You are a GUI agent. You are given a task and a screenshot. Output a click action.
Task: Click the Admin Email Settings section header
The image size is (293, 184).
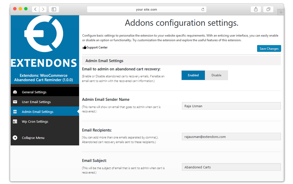[x=181, y=61]
